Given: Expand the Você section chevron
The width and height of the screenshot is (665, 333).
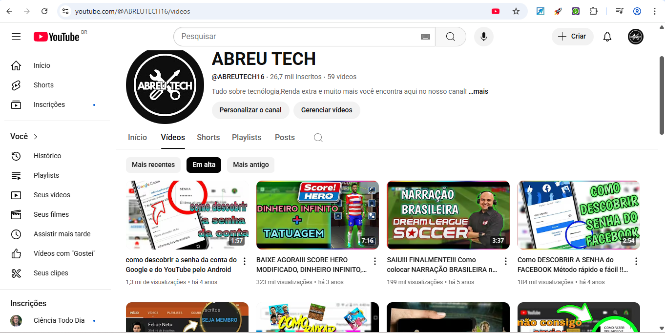Looking at the screenshot, I should click(x=36, y=137).
